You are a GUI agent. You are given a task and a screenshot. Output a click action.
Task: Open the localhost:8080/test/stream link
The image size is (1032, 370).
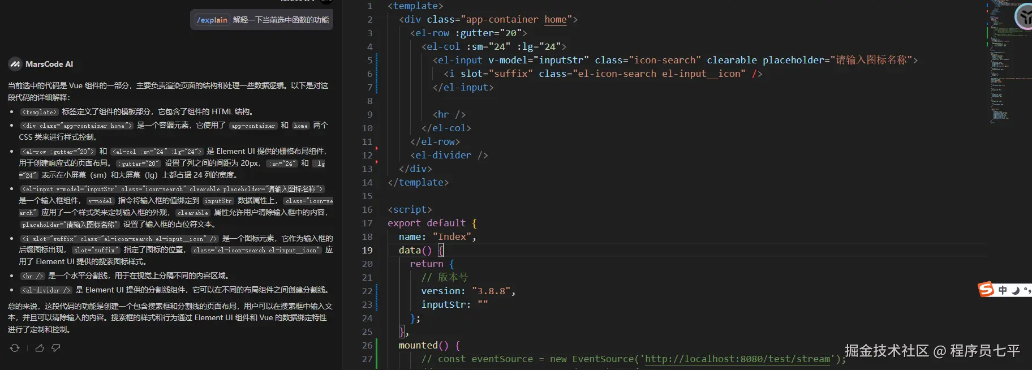coord(737,359)
